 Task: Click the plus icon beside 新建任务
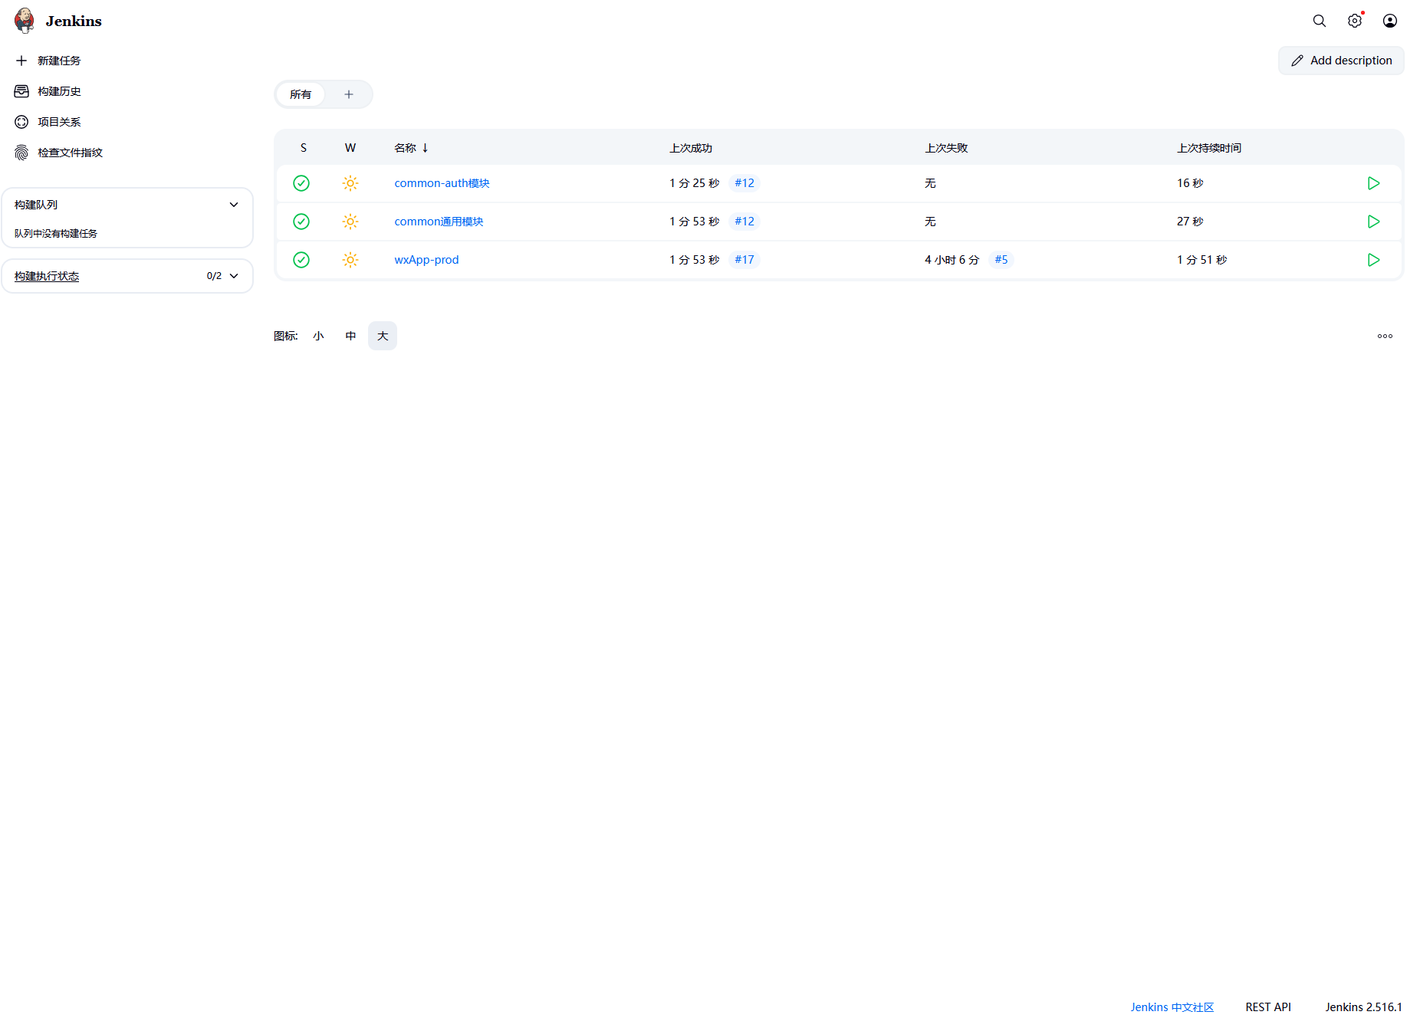21,61
